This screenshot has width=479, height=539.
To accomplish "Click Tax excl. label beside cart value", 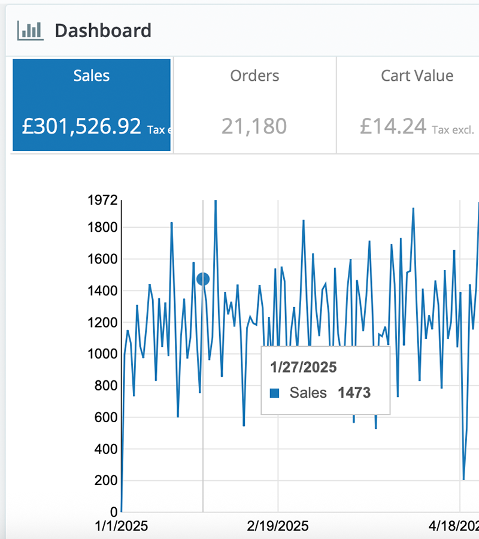I will coord(453,129).
